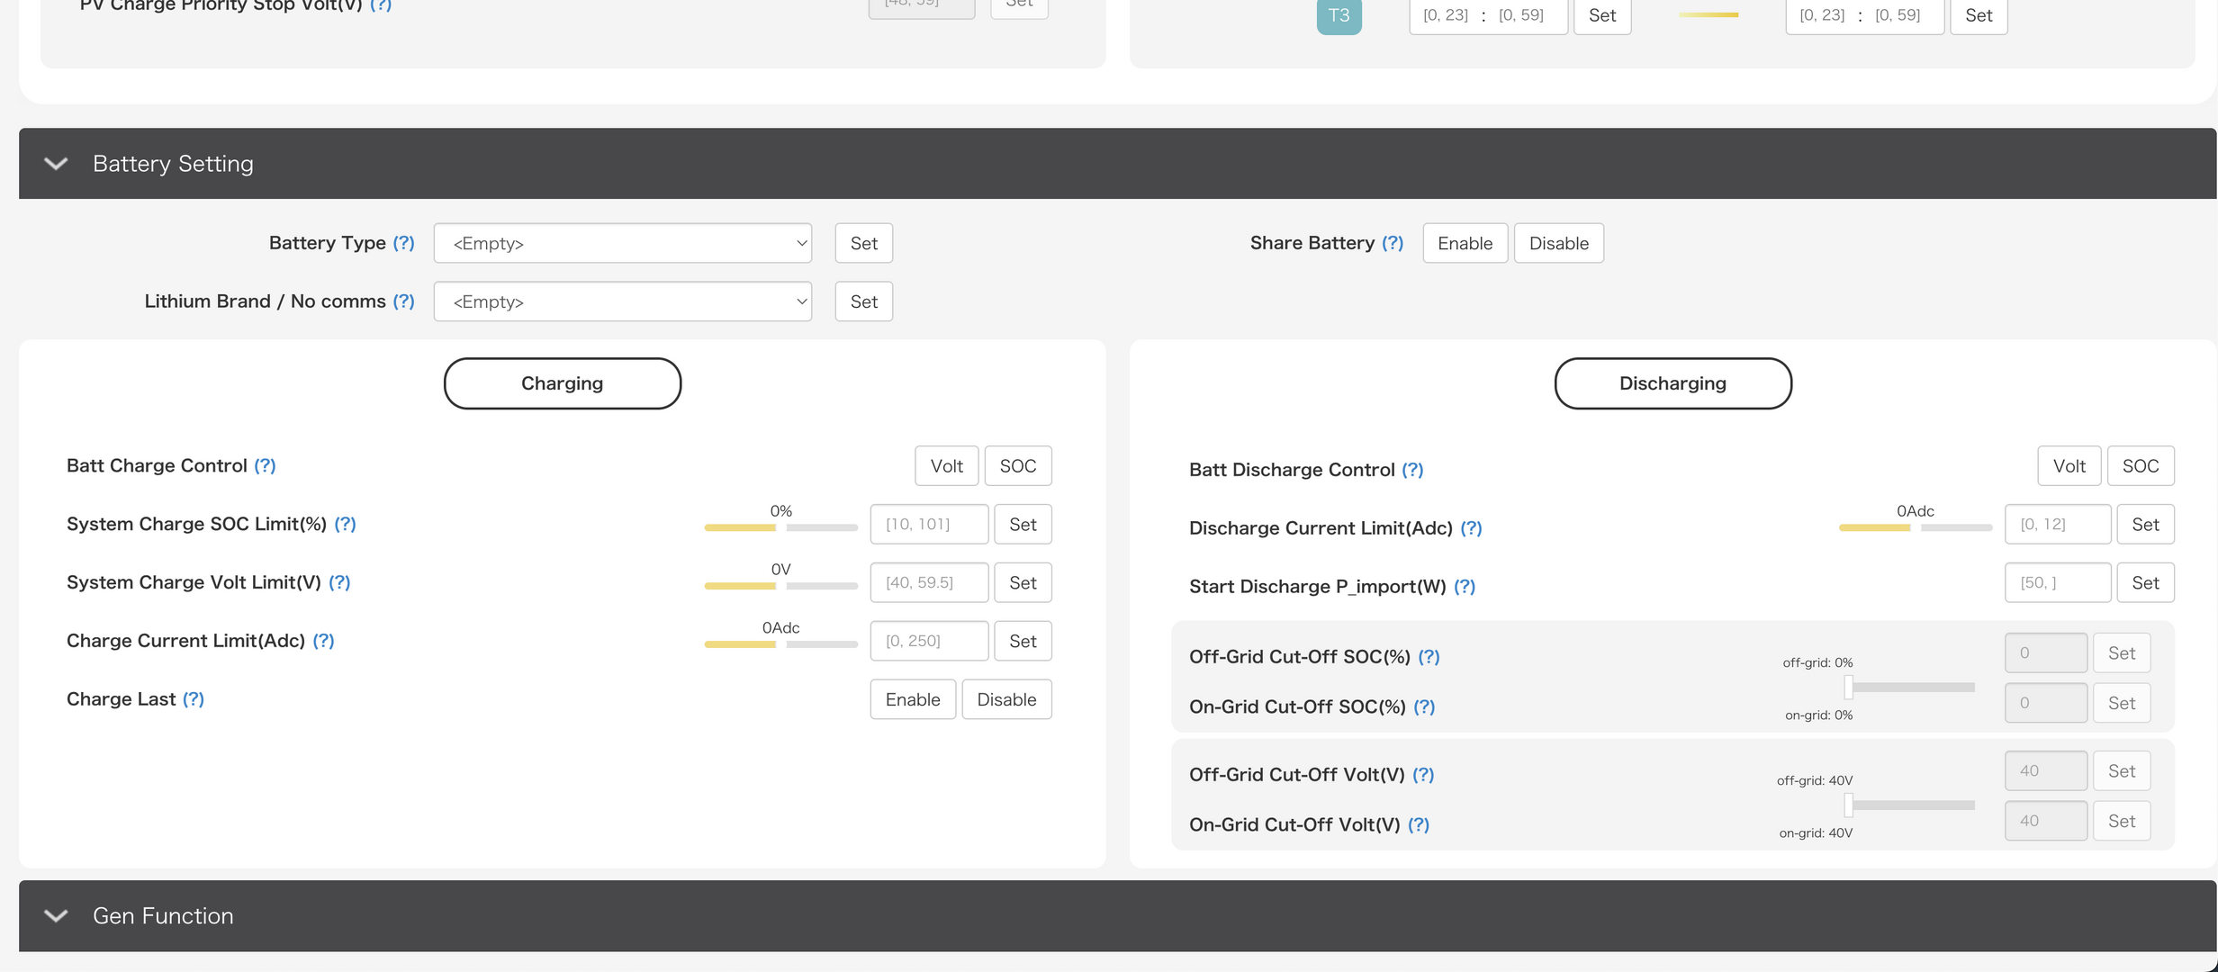Open Charge Last help question mark

194,699
